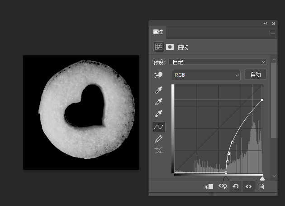Pick the black point eyedropper
The image size is (285, 206).
[x=159, y=90]
